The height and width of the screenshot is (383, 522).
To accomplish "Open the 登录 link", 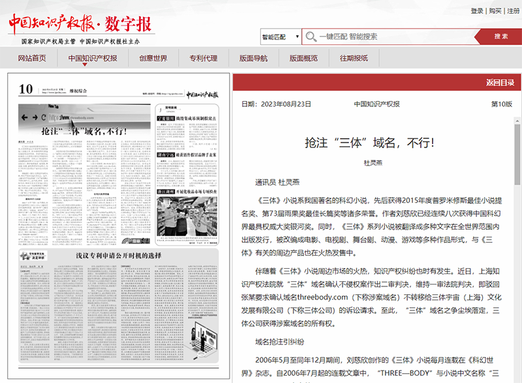I will 477,11.
